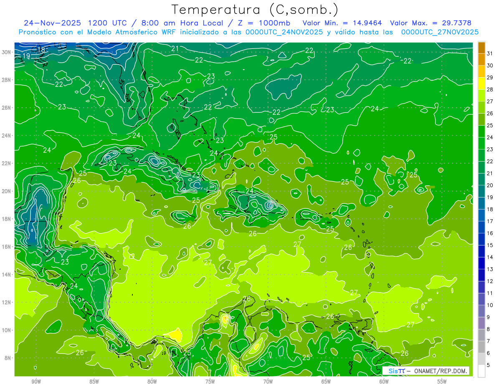This screenshot has width=501, height=387.
Task: Click the "5" color scale label
Action: (x=488, y=365)
